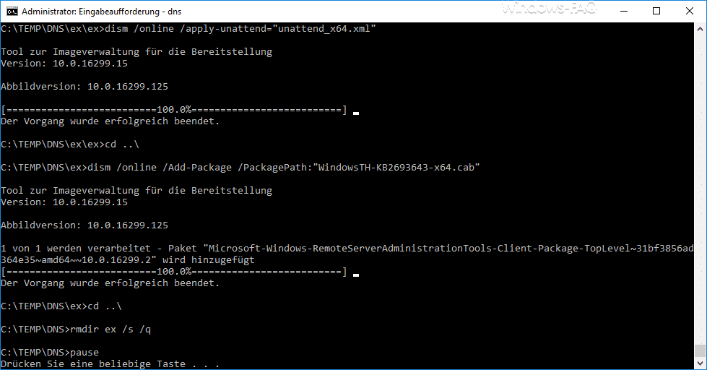Click the scrollbar up arrow
This screenshot has height=370, width=707.
tap(700, 29)
